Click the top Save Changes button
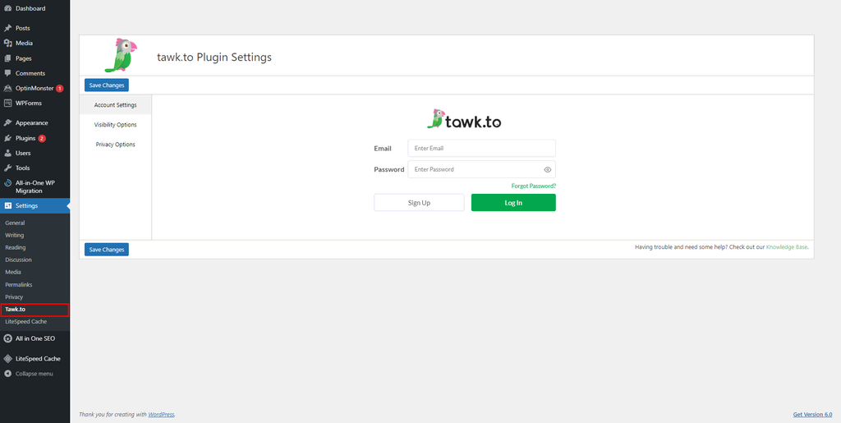 click(x=107, y=85)
